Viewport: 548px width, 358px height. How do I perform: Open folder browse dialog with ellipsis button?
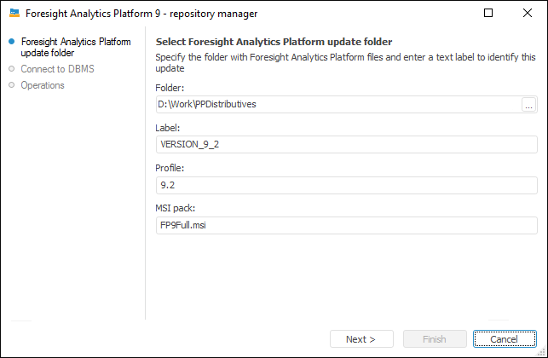click(x=528, y=105)
